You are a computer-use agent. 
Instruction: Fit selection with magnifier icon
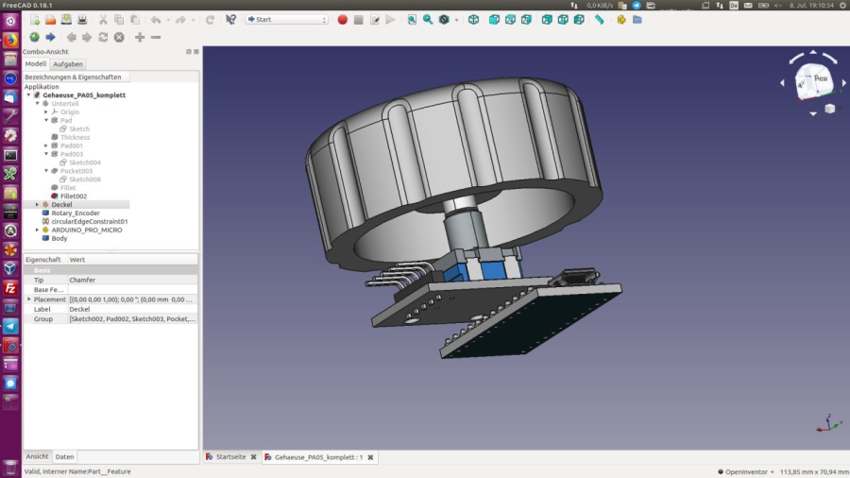(x=428, y=20)
